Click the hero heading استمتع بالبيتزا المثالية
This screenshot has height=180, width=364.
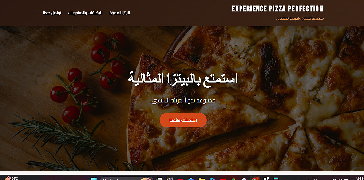pyautogui.click(x=183, y=79)
